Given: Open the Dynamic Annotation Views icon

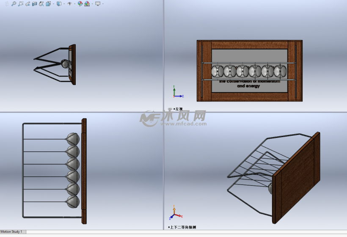Looking at the screenshot, I should tap(41, 4).
